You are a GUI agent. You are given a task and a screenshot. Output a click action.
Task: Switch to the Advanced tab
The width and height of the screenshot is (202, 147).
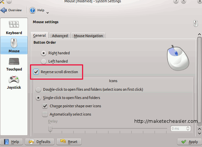coord(60,36)
